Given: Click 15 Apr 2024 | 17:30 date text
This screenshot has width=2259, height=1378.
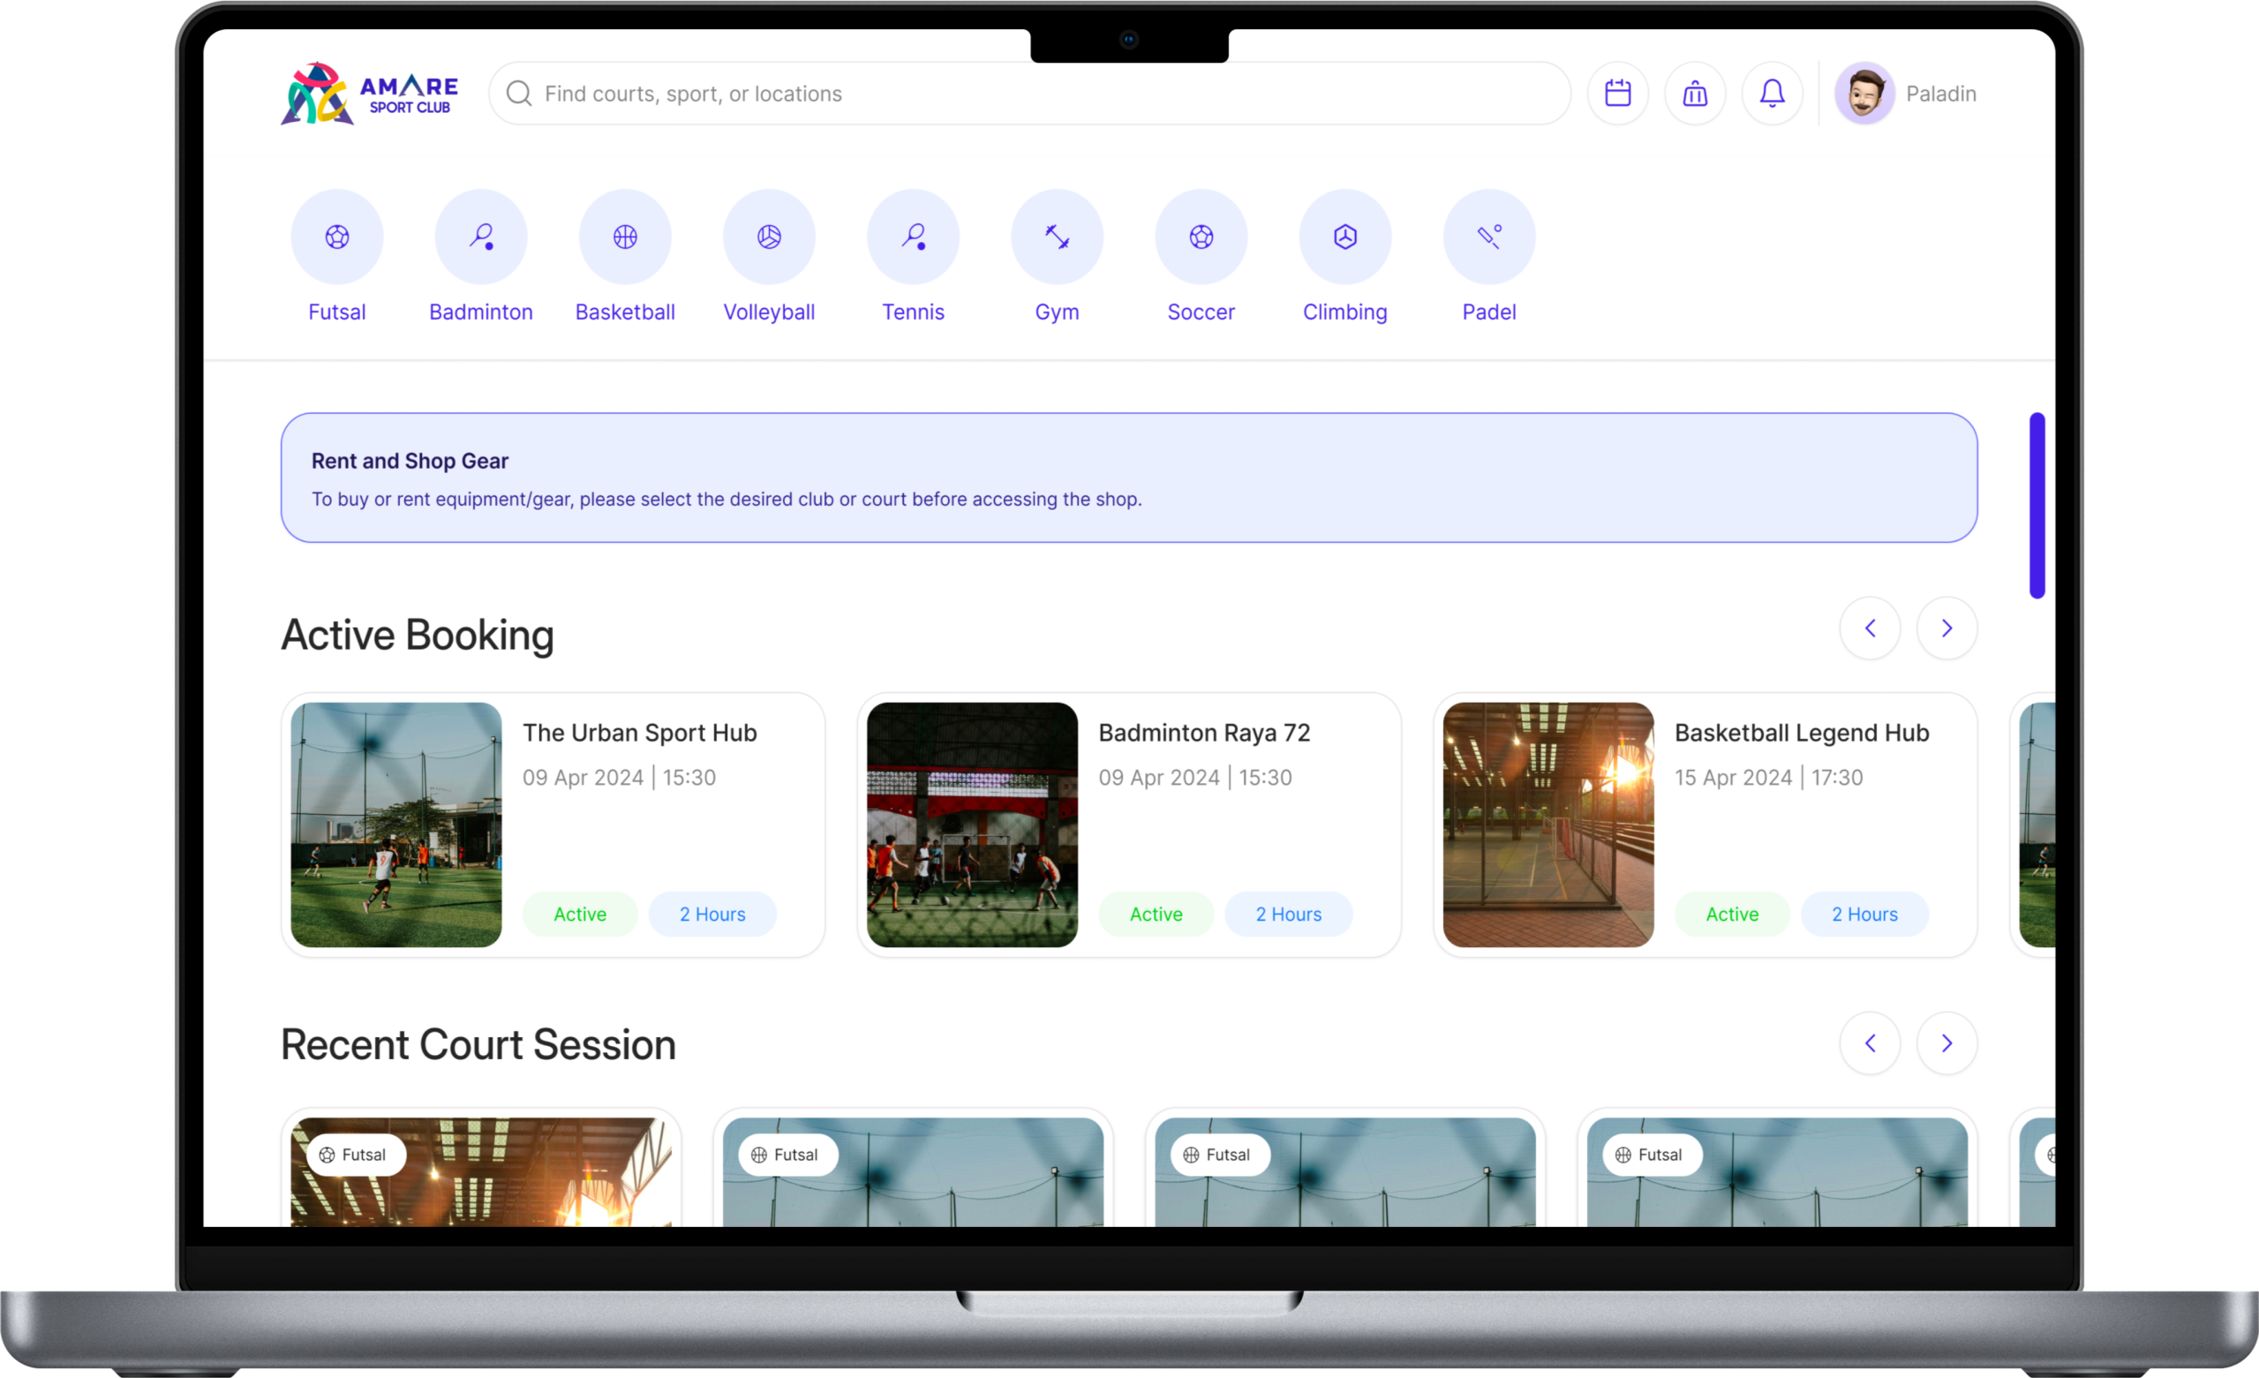Looking at the screenshot, I should pos(1767,778).
